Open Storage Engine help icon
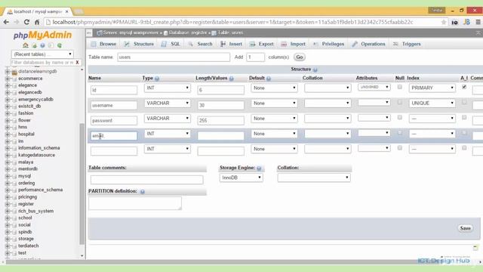 pyautogui.click(x=259, y=168)
